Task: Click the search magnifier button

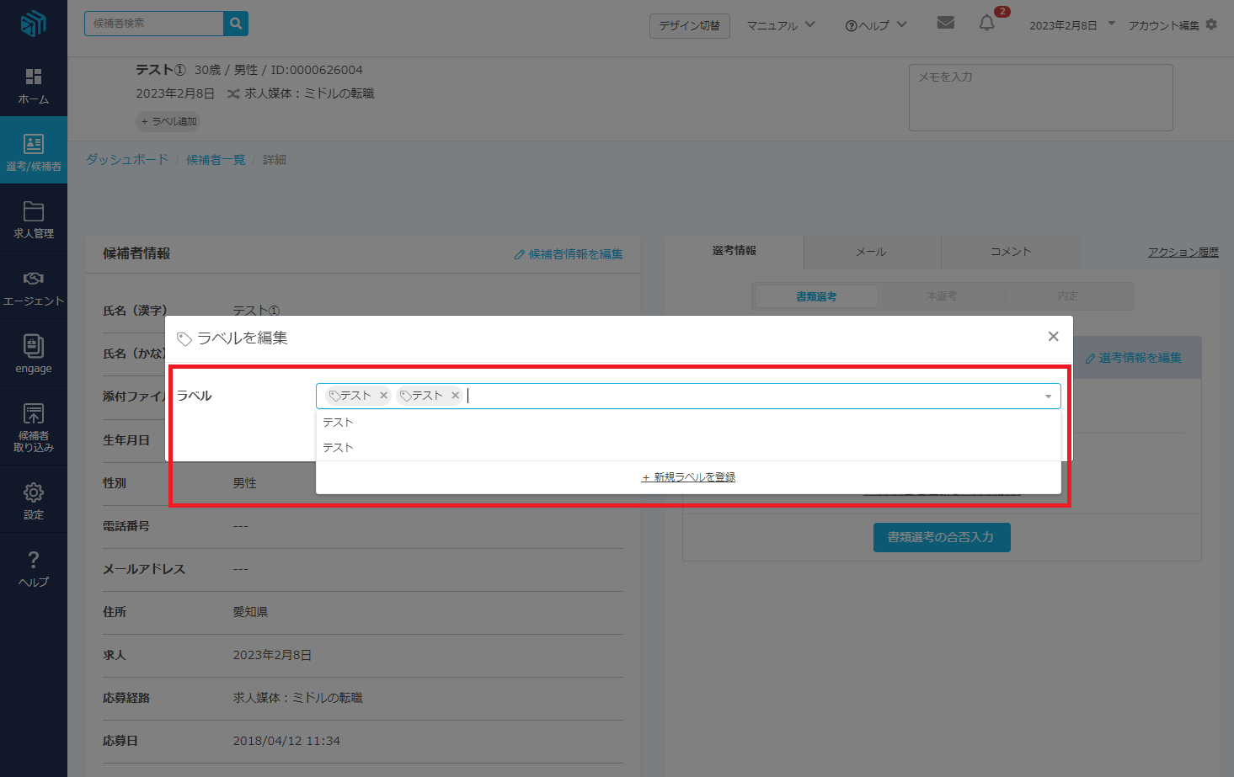Action: tap(236, 24)
